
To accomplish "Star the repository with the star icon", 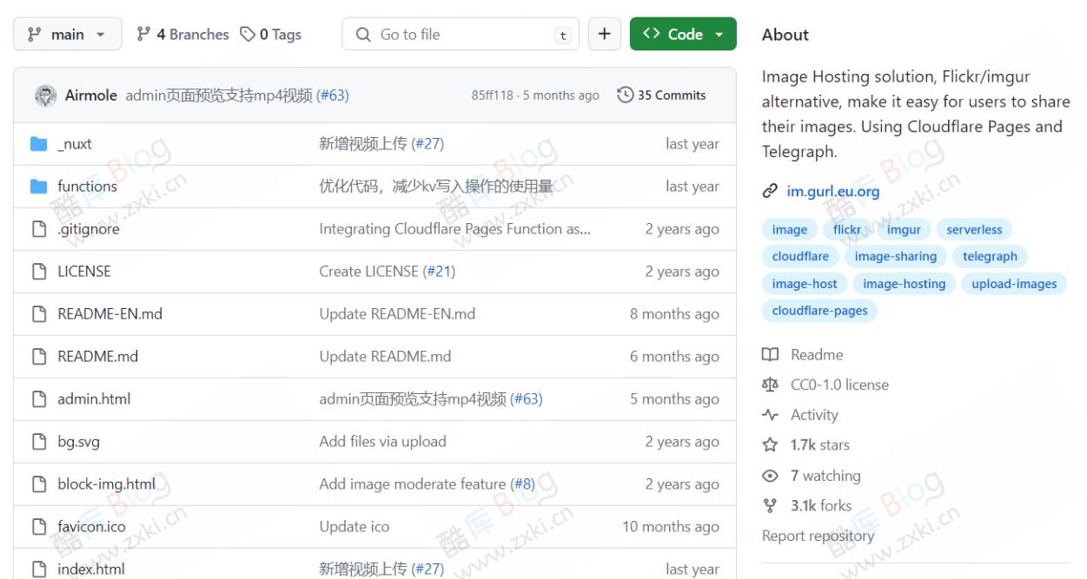I will point(771,444).
